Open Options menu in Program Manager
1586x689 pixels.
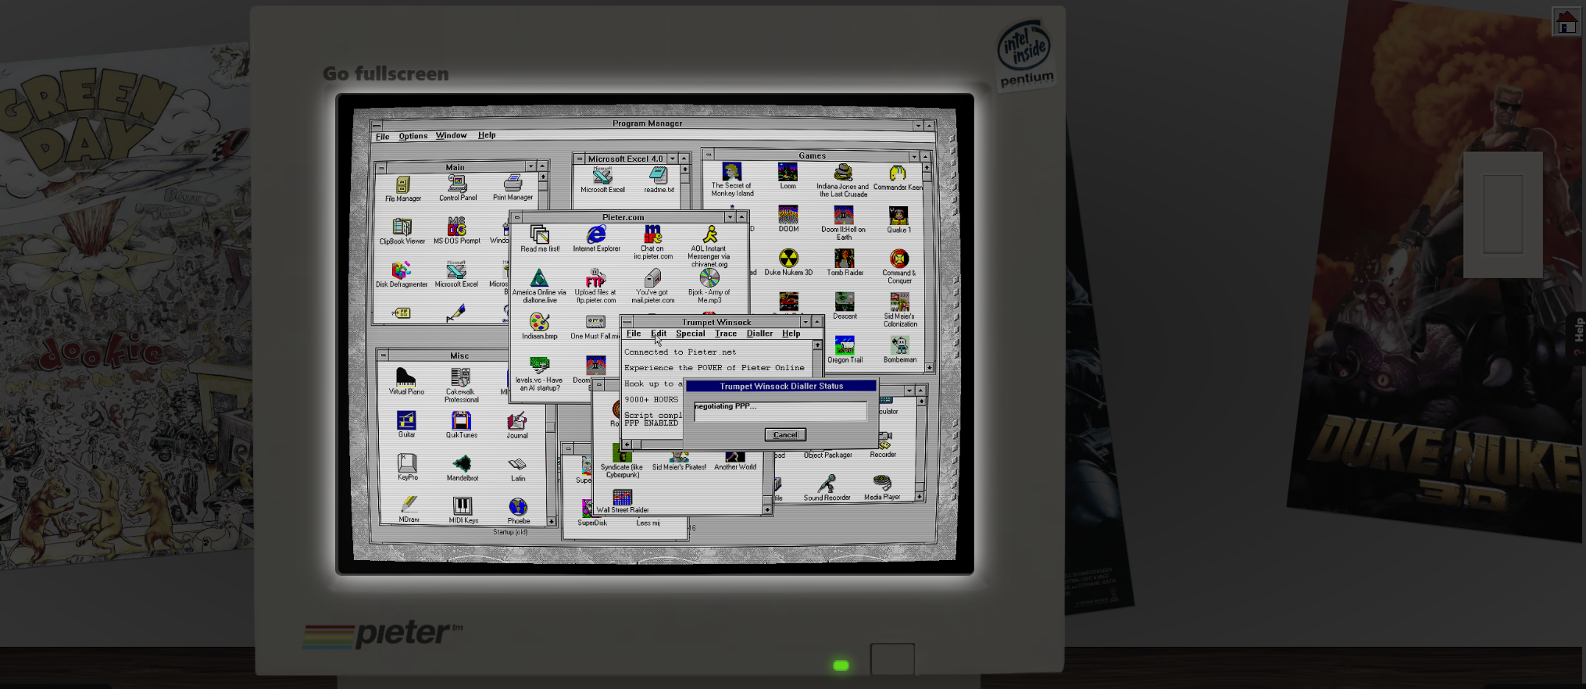tap(413, 136)
